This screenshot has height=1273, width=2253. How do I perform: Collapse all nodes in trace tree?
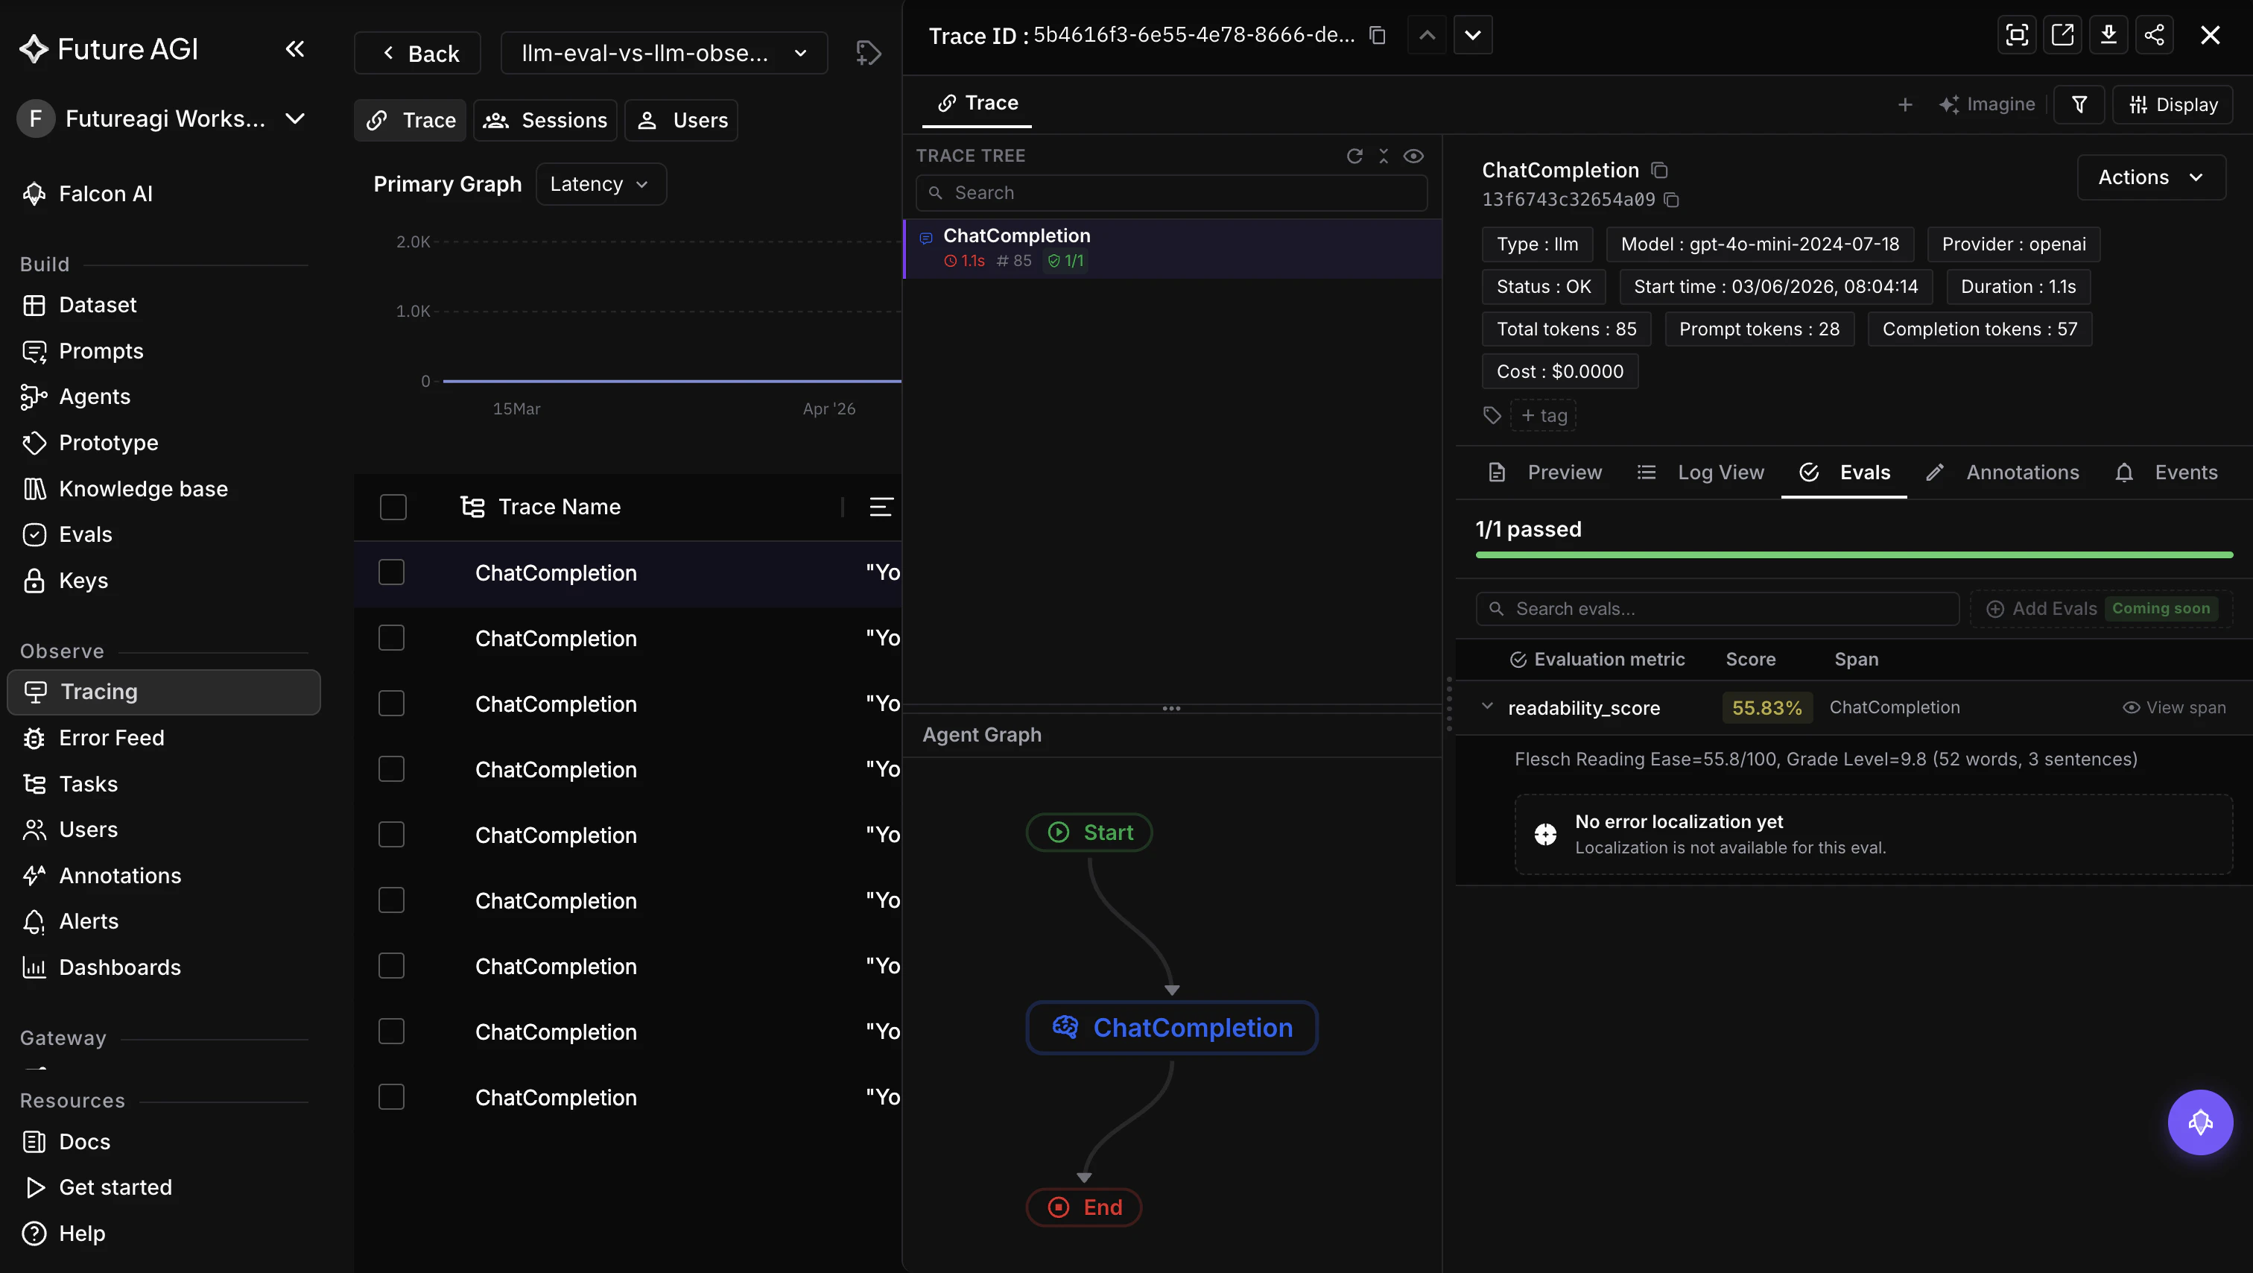1384,156
